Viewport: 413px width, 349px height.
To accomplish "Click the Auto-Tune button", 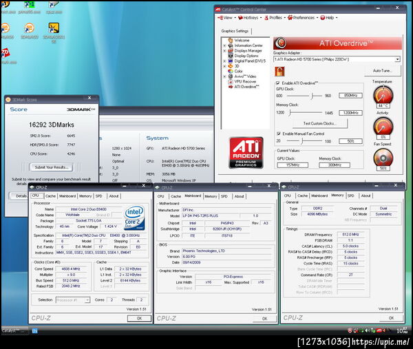I will click(383, 71).
